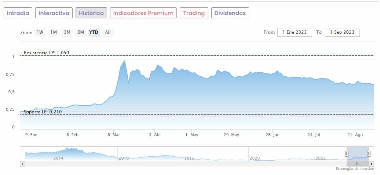Set zoom to 6M

(x=80, y=32)
